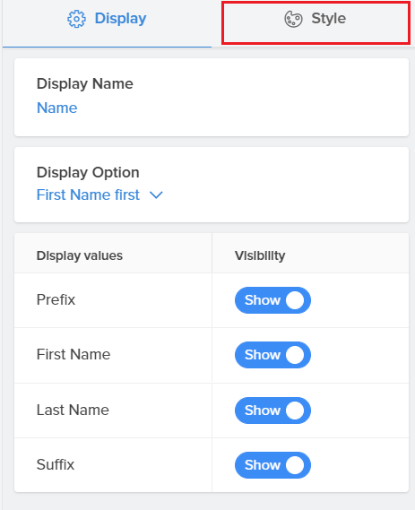Image resolution: width=415 pixels, height=510 pixels.
Task: Toggle Prefix visibility switch
Action: (x=272, y=300)
